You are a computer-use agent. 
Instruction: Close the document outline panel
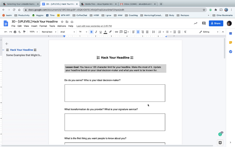click(7, 44)
